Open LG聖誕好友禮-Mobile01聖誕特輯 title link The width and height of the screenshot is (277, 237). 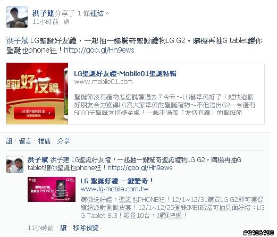125,73
